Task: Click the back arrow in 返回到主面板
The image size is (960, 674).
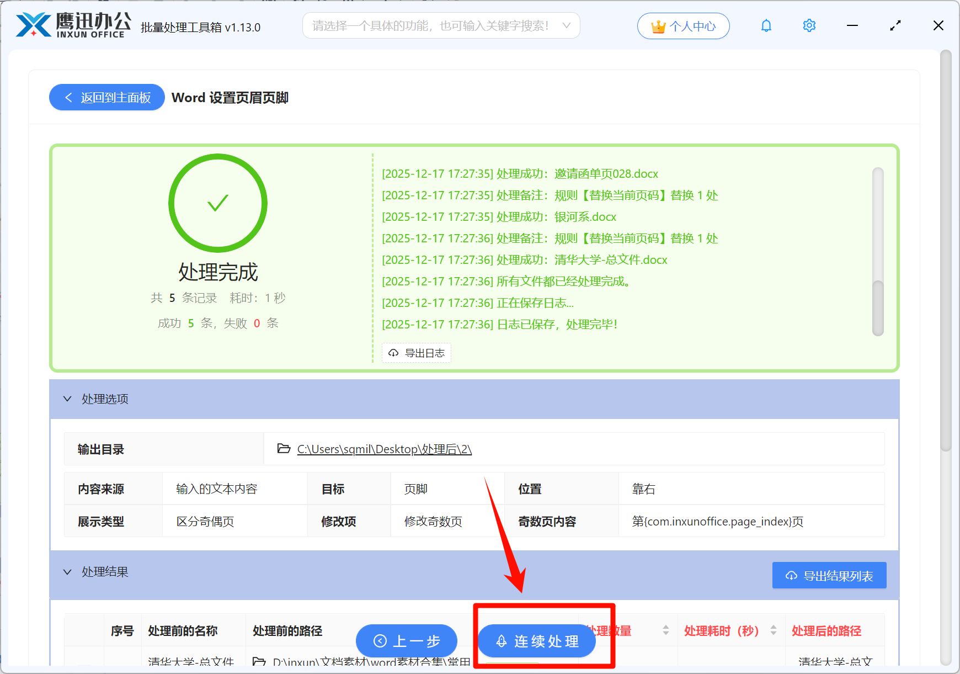Action: (68, 97)
